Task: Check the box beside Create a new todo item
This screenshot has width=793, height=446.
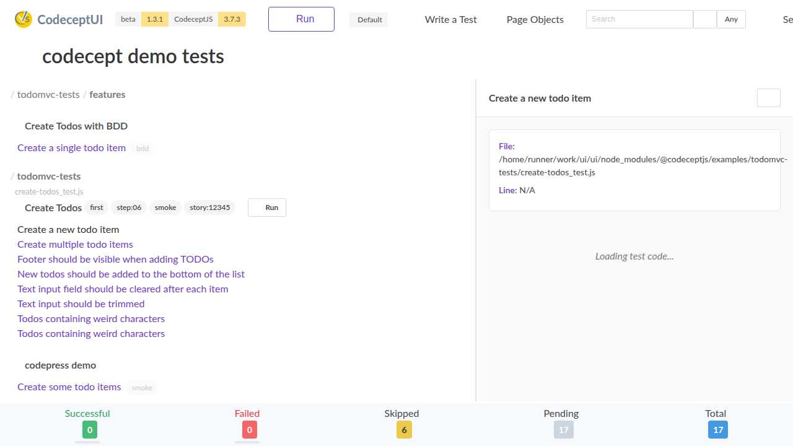Action: [768, 98]
